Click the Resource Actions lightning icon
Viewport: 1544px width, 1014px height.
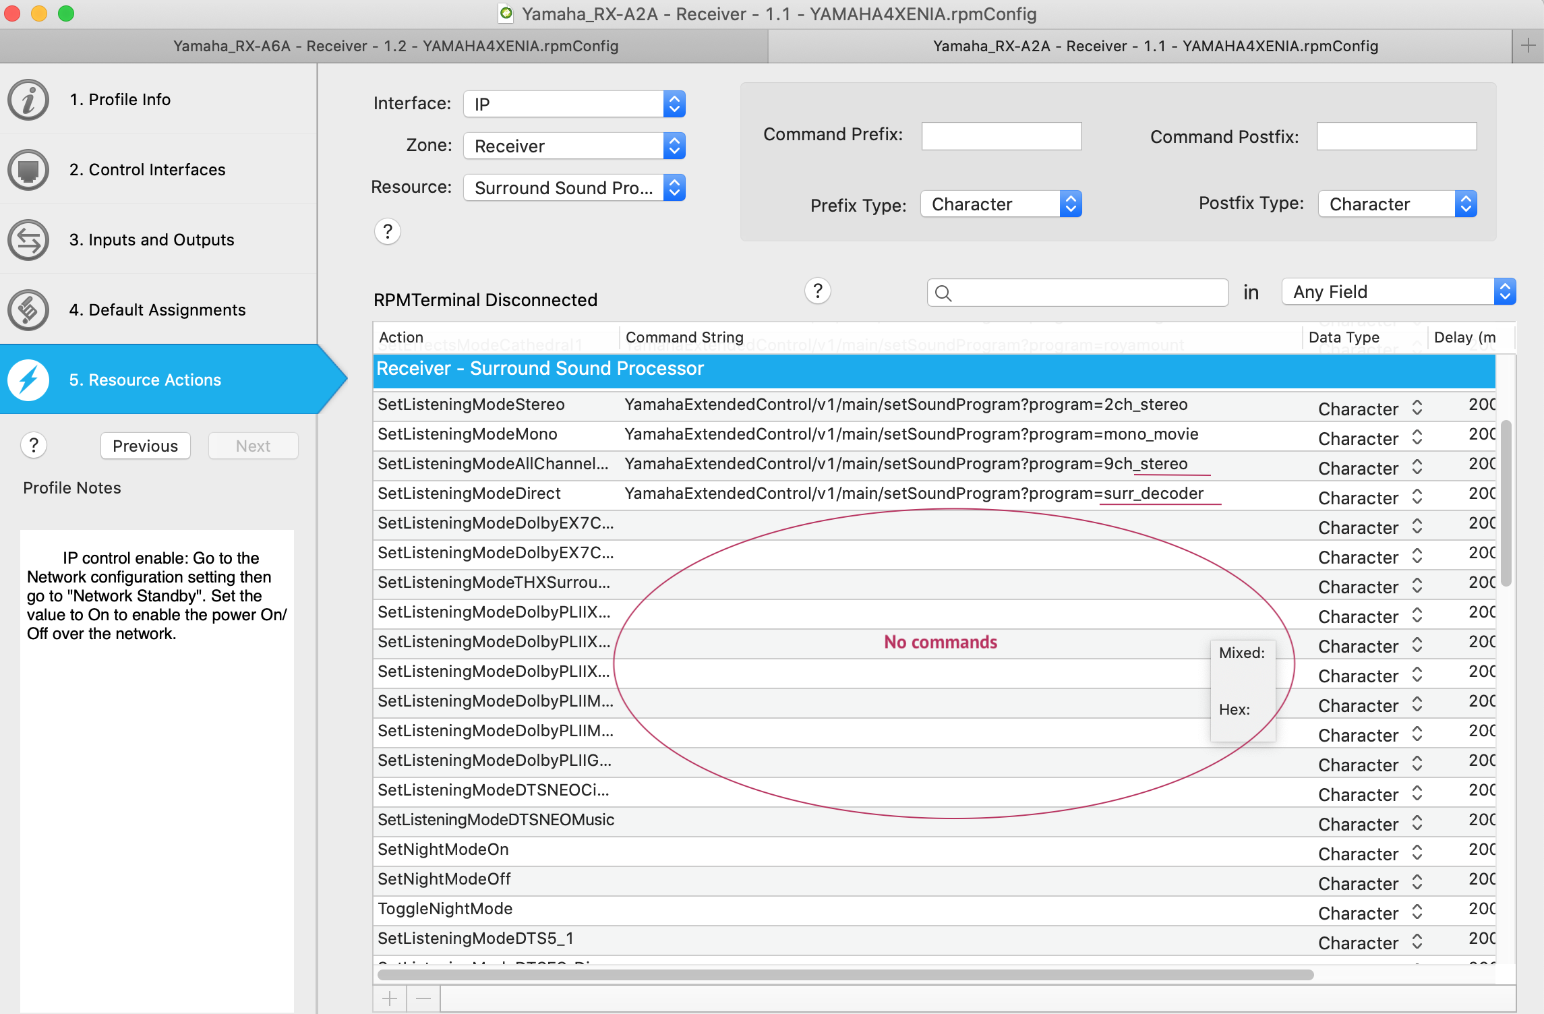tap(28, 380)
